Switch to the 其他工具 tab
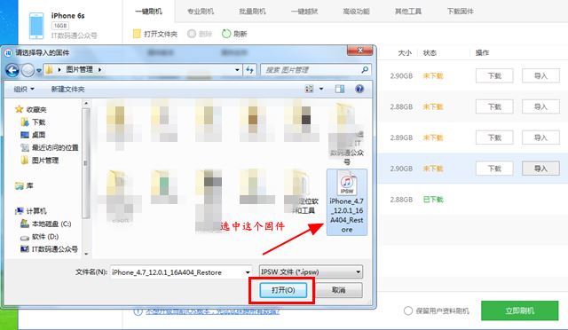568x330 pixels. [x=408, y=12]
